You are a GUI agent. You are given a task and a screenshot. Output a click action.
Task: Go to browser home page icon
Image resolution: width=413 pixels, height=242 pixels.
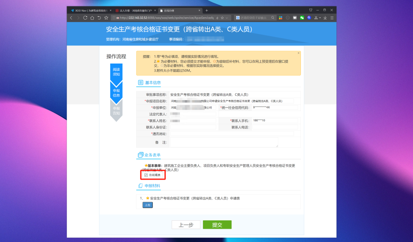92,18
